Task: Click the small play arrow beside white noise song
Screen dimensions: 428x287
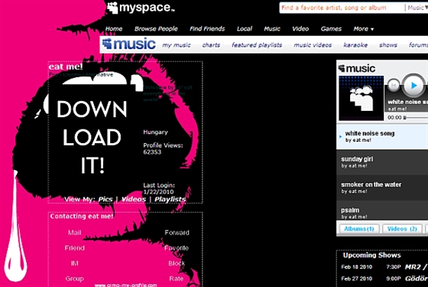Action: tap(340, 136)
